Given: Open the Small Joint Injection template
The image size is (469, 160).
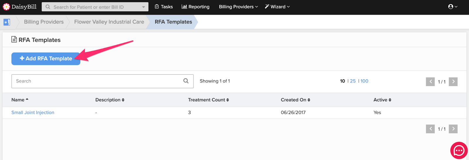Looking at the screenshot, I should [33, 112].
